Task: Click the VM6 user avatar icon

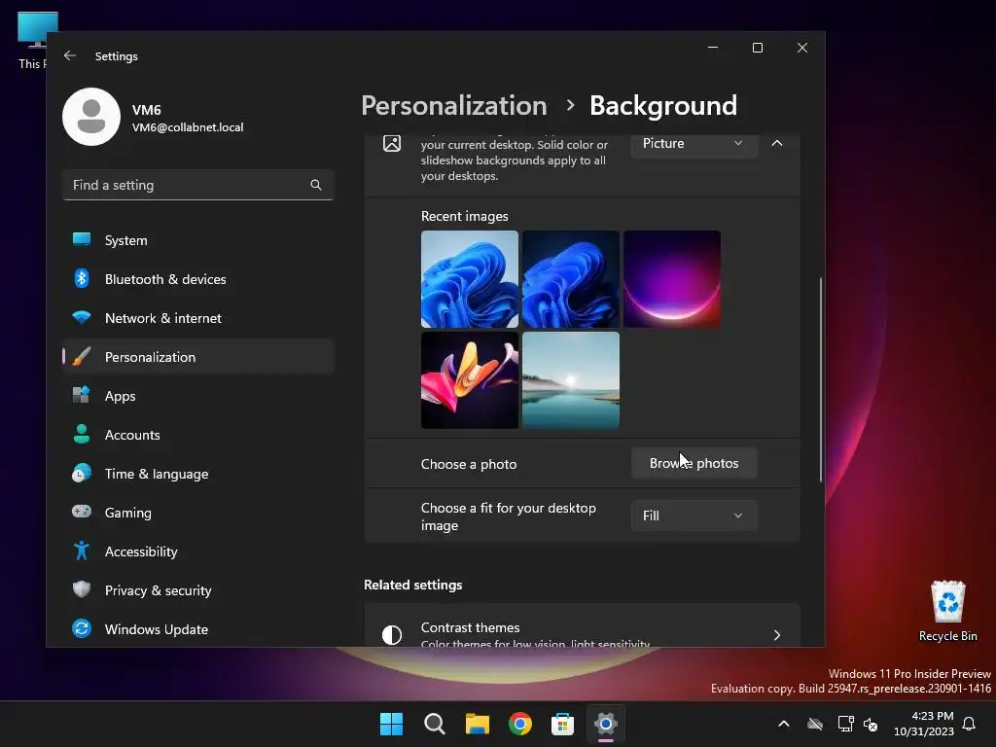Action: pyautogui.click(x=91, y=117)
